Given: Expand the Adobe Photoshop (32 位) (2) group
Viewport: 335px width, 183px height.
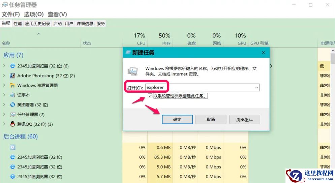Looking at the screenshot, I should point(4,75).
